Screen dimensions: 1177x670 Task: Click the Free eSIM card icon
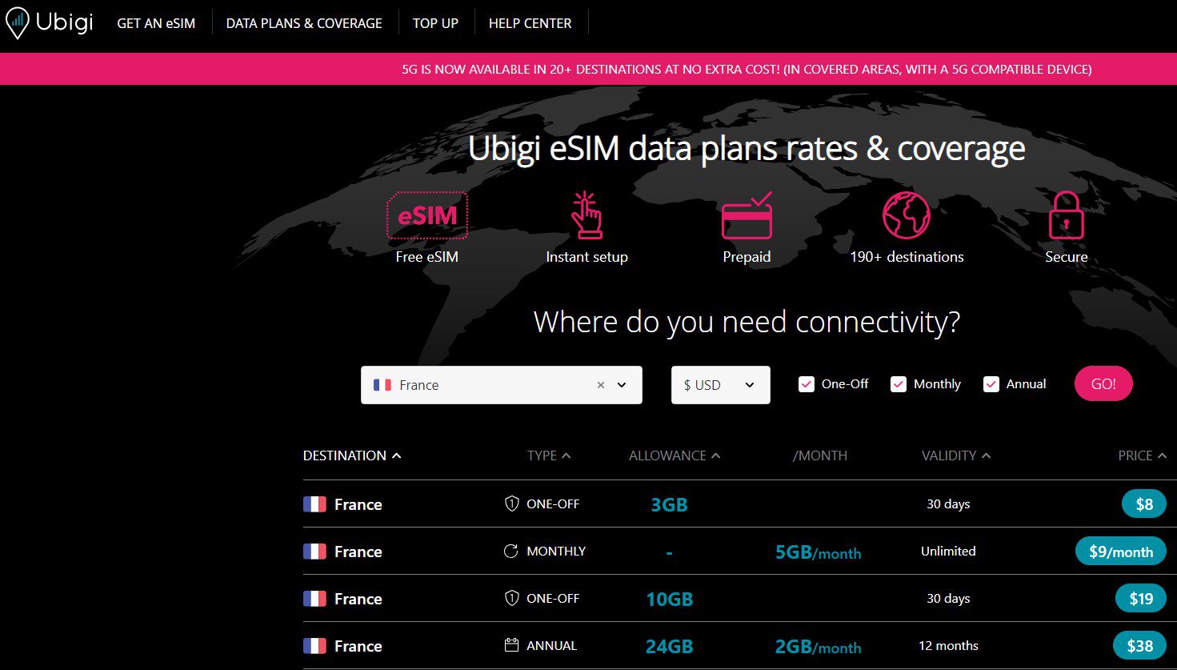pyautogui.click(x=427, y=215)
